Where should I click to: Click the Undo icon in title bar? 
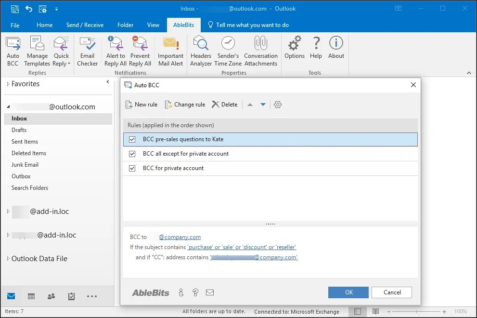(29, 9)
